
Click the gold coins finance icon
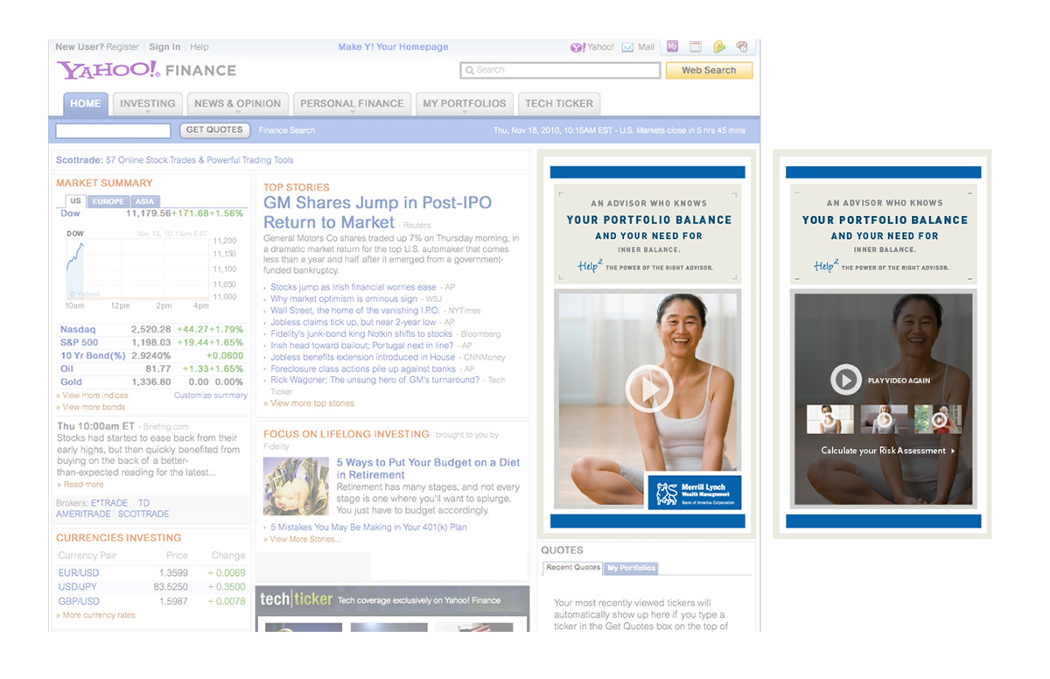719,47
